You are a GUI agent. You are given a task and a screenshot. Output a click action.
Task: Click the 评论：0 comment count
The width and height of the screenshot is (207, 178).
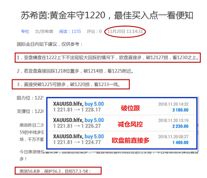point(94,31)
